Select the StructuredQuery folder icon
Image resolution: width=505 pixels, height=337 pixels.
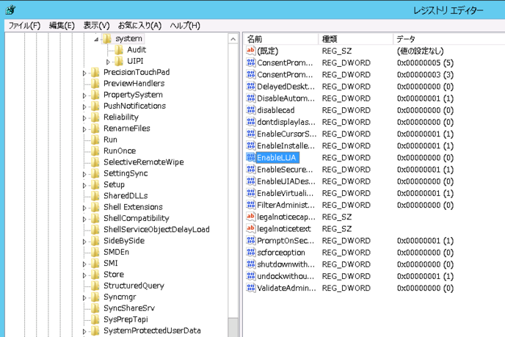(95, 286)
